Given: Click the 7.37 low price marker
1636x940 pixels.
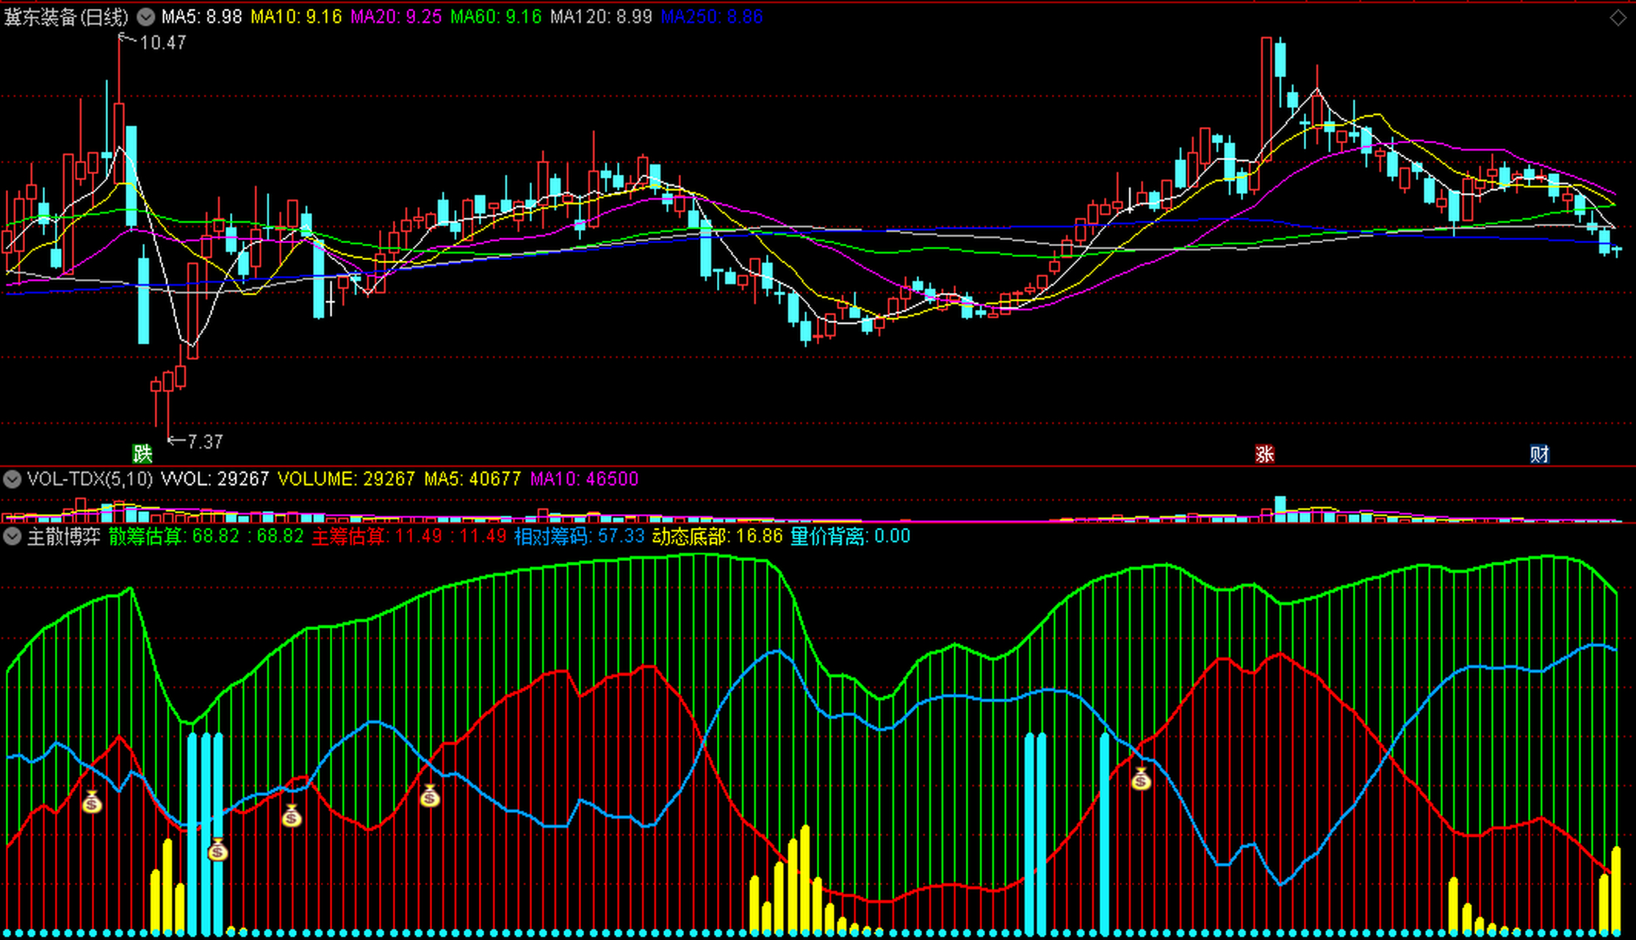Looking at the screenshot, I should click(204, 441).
